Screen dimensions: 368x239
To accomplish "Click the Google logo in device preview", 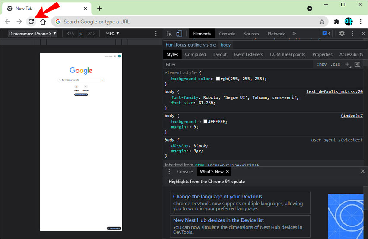I will [81, 70].
